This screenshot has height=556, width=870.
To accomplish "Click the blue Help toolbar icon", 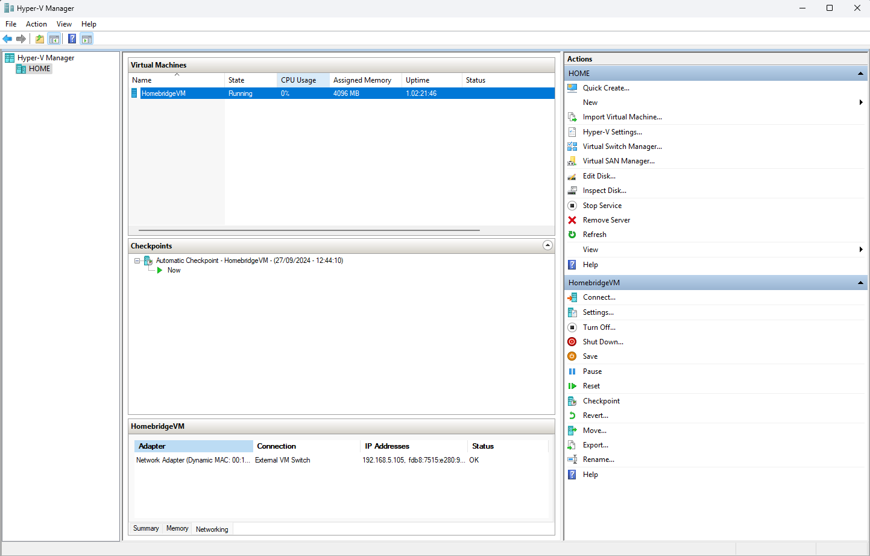I will [72, 39].
